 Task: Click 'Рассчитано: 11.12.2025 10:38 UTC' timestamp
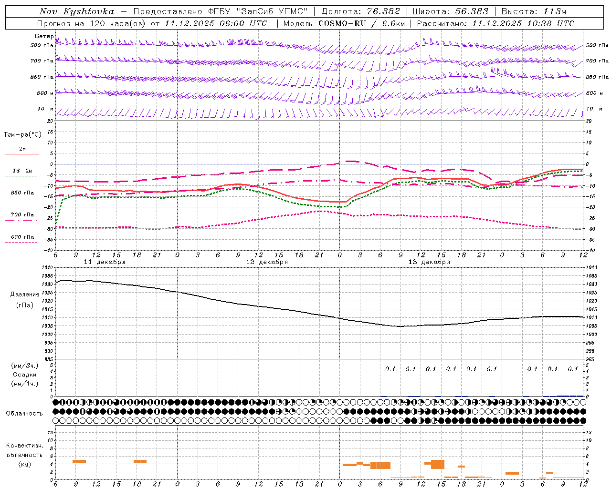[x=495, y=23]
